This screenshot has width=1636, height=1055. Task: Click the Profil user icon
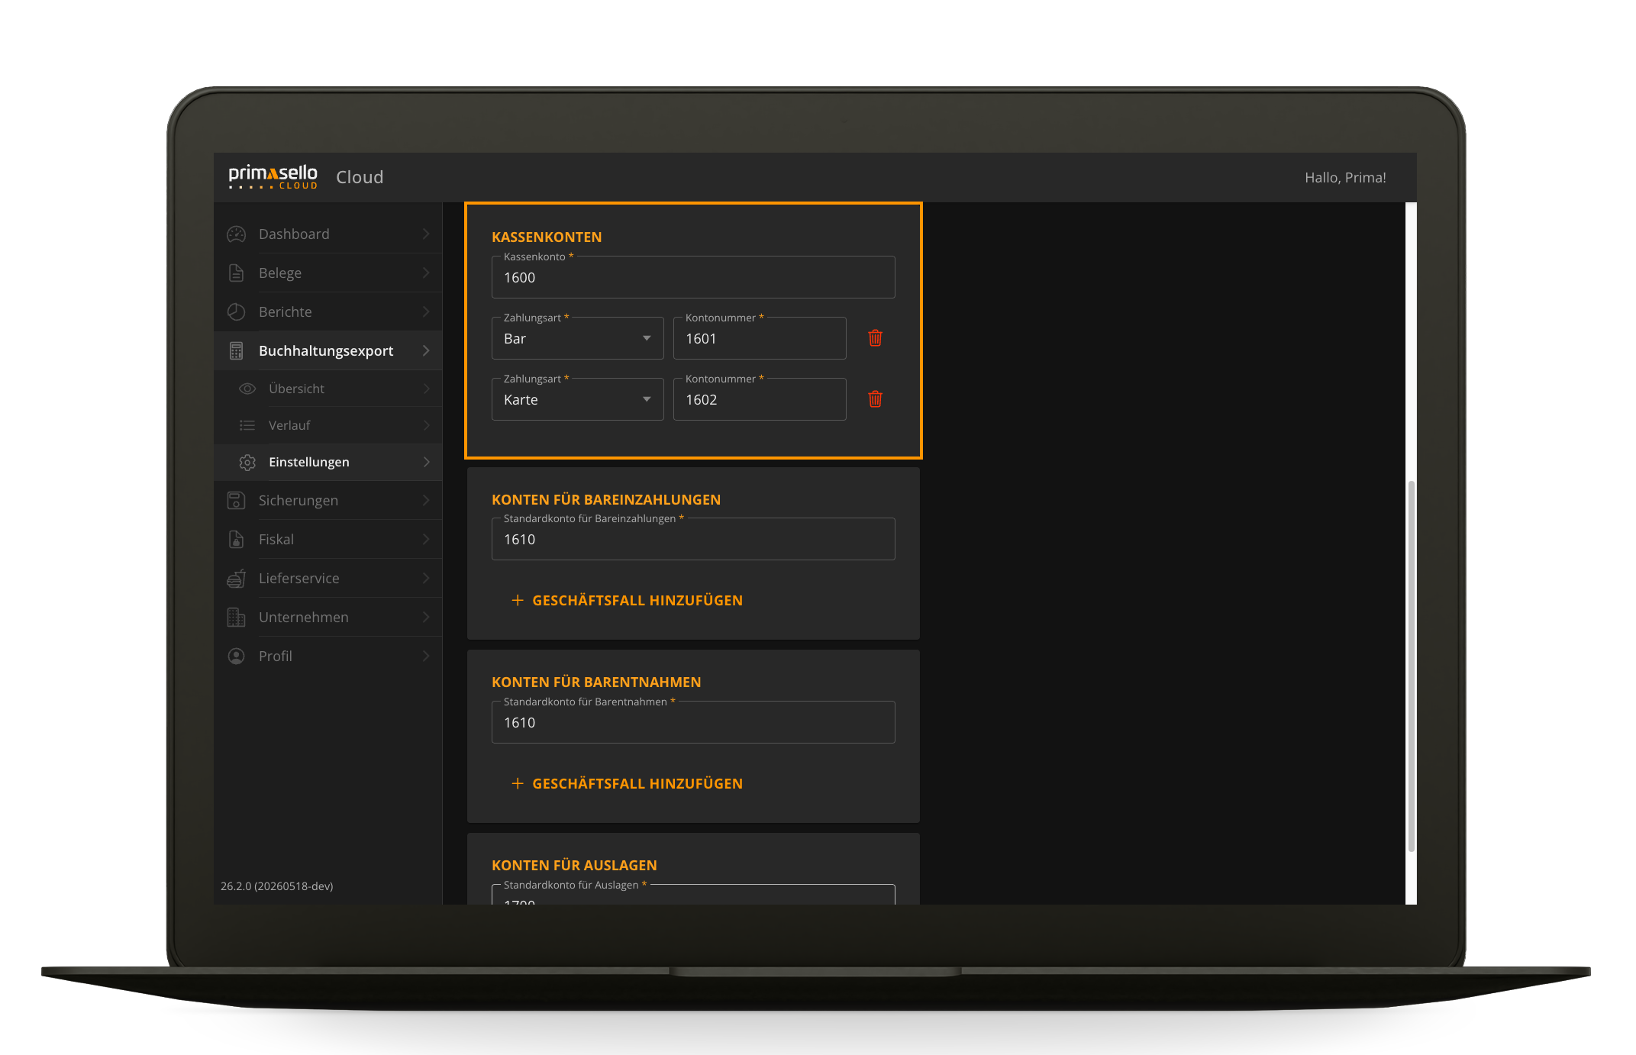tap(237, 657)
